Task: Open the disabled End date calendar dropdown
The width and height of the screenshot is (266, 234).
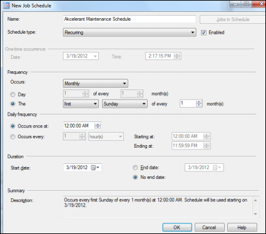Action: 217,168
